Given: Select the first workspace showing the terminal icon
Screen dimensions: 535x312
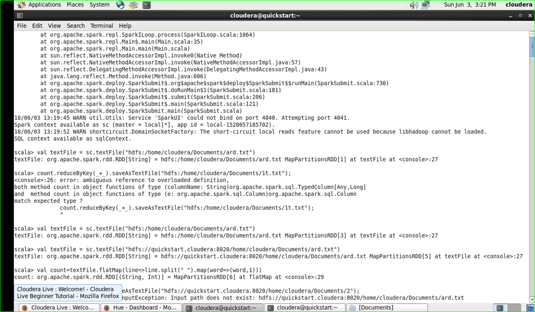Looking at the screenshot, I should [x=500, y=308].
